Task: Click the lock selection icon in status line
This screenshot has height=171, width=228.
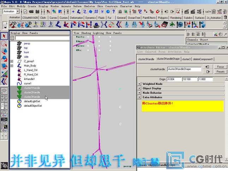Action: coord(120,12)
